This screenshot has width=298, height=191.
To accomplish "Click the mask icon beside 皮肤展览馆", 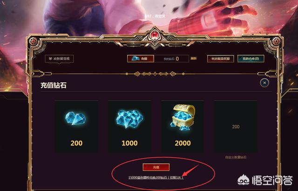I will [x=50, y=59].
